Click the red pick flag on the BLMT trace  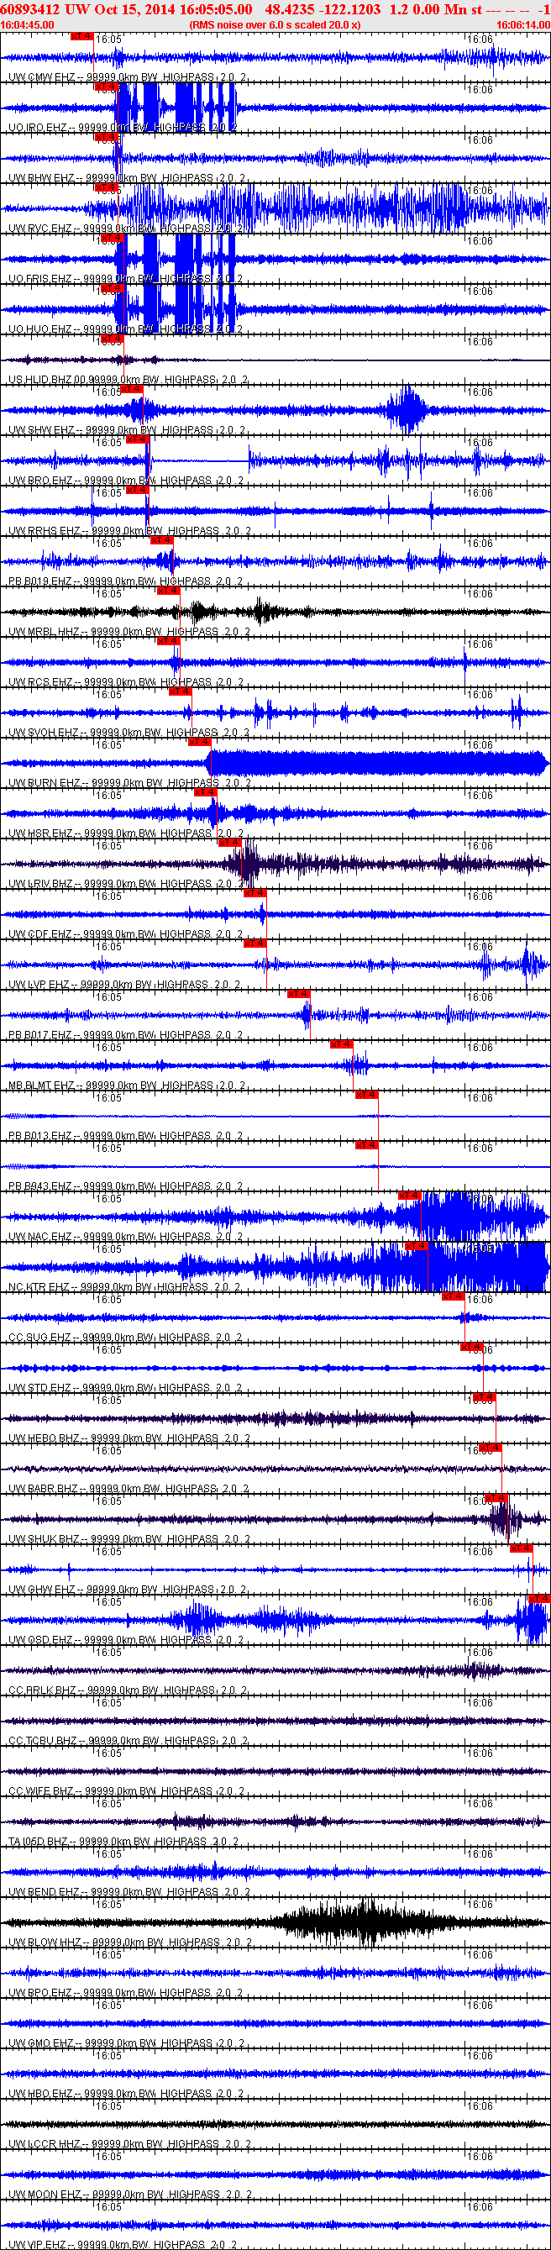tap(340, 1044)
